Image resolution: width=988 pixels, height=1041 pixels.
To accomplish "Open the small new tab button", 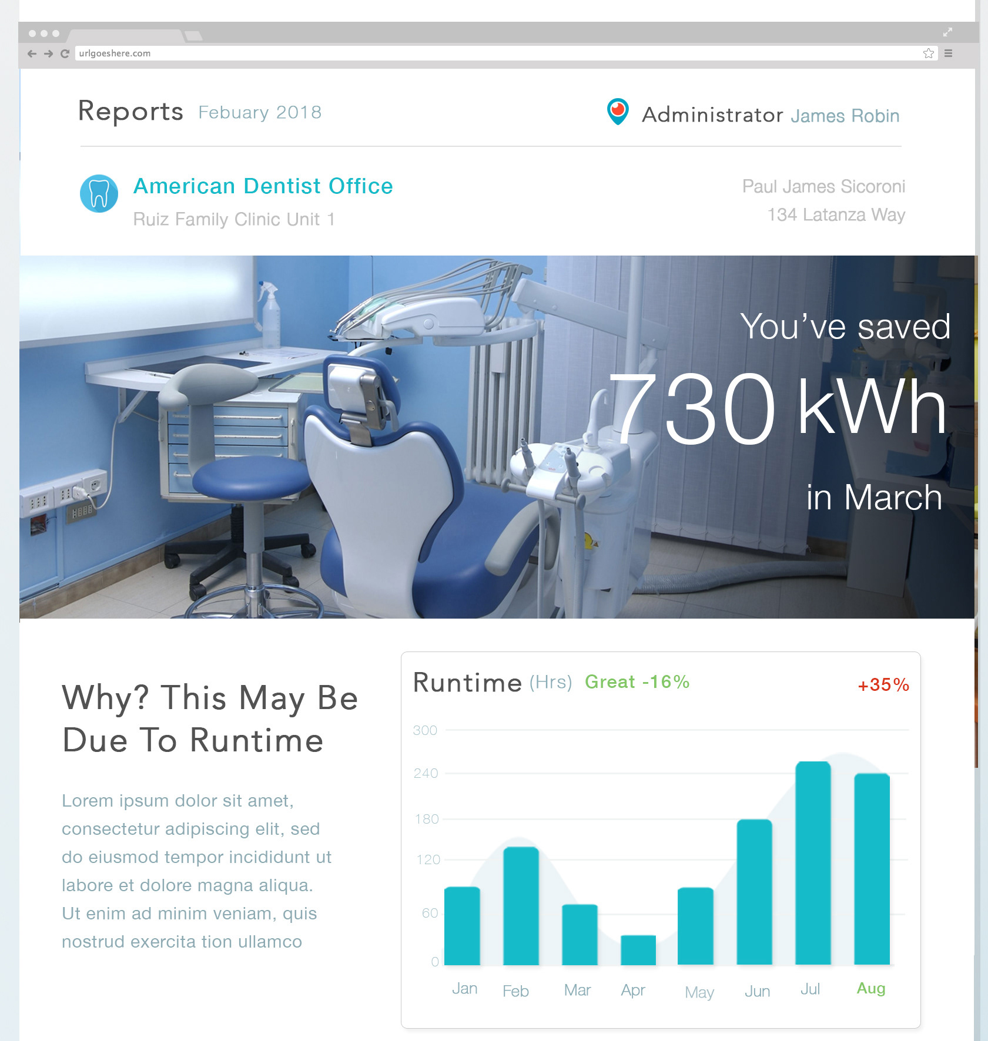I will click(x=194, y=36).
